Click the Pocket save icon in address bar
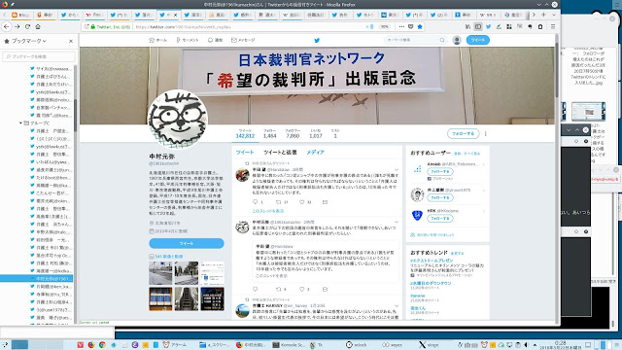This screenshot has height=350, width=622. [410, 26]
